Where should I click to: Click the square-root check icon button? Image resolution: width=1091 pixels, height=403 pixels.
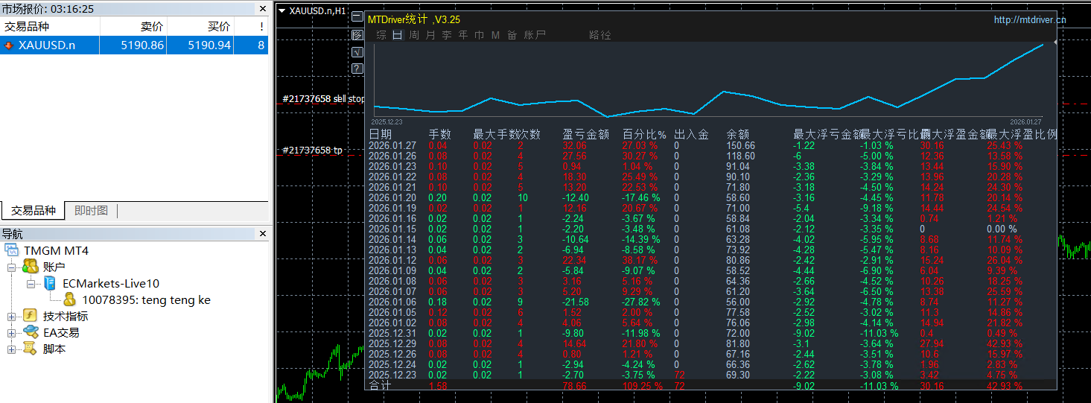click(357, 51)
